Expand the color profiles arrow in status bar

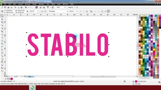point(64,84)
